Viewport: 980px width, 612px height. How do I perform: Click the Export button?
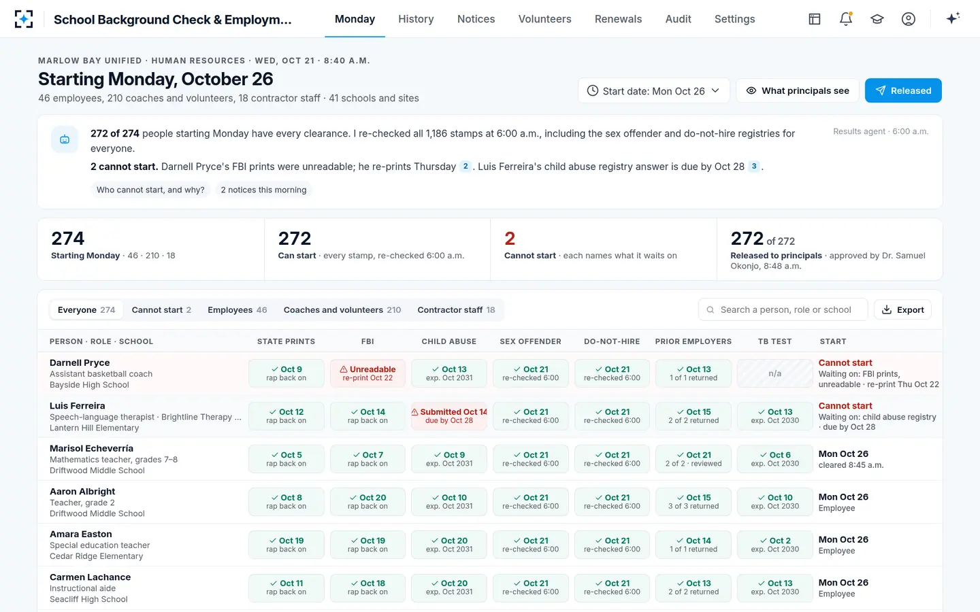tap(902, 309)
